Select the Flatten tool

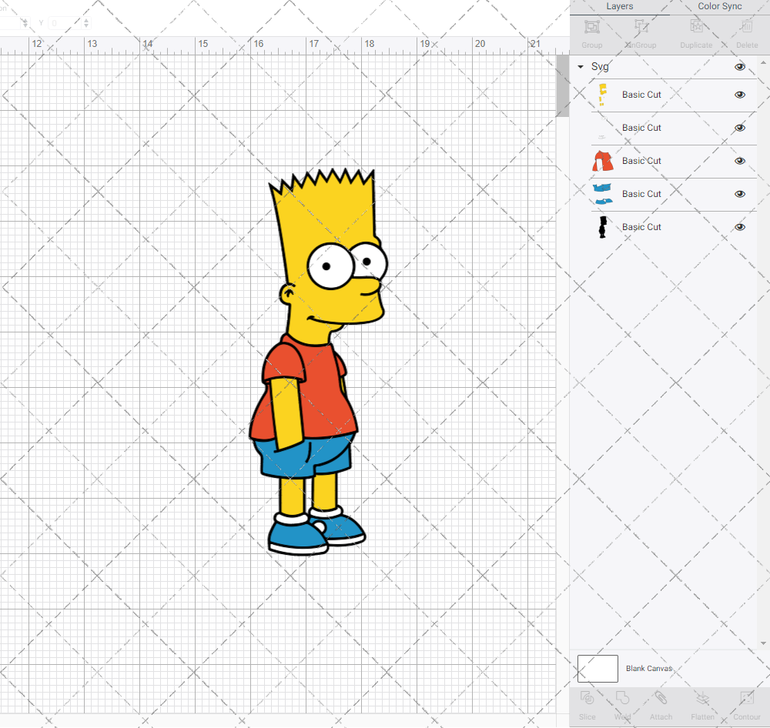click(702, 698)
